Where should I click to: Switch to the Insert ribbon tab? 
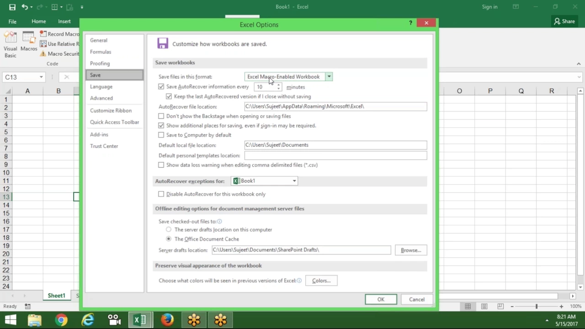[64, 21]
